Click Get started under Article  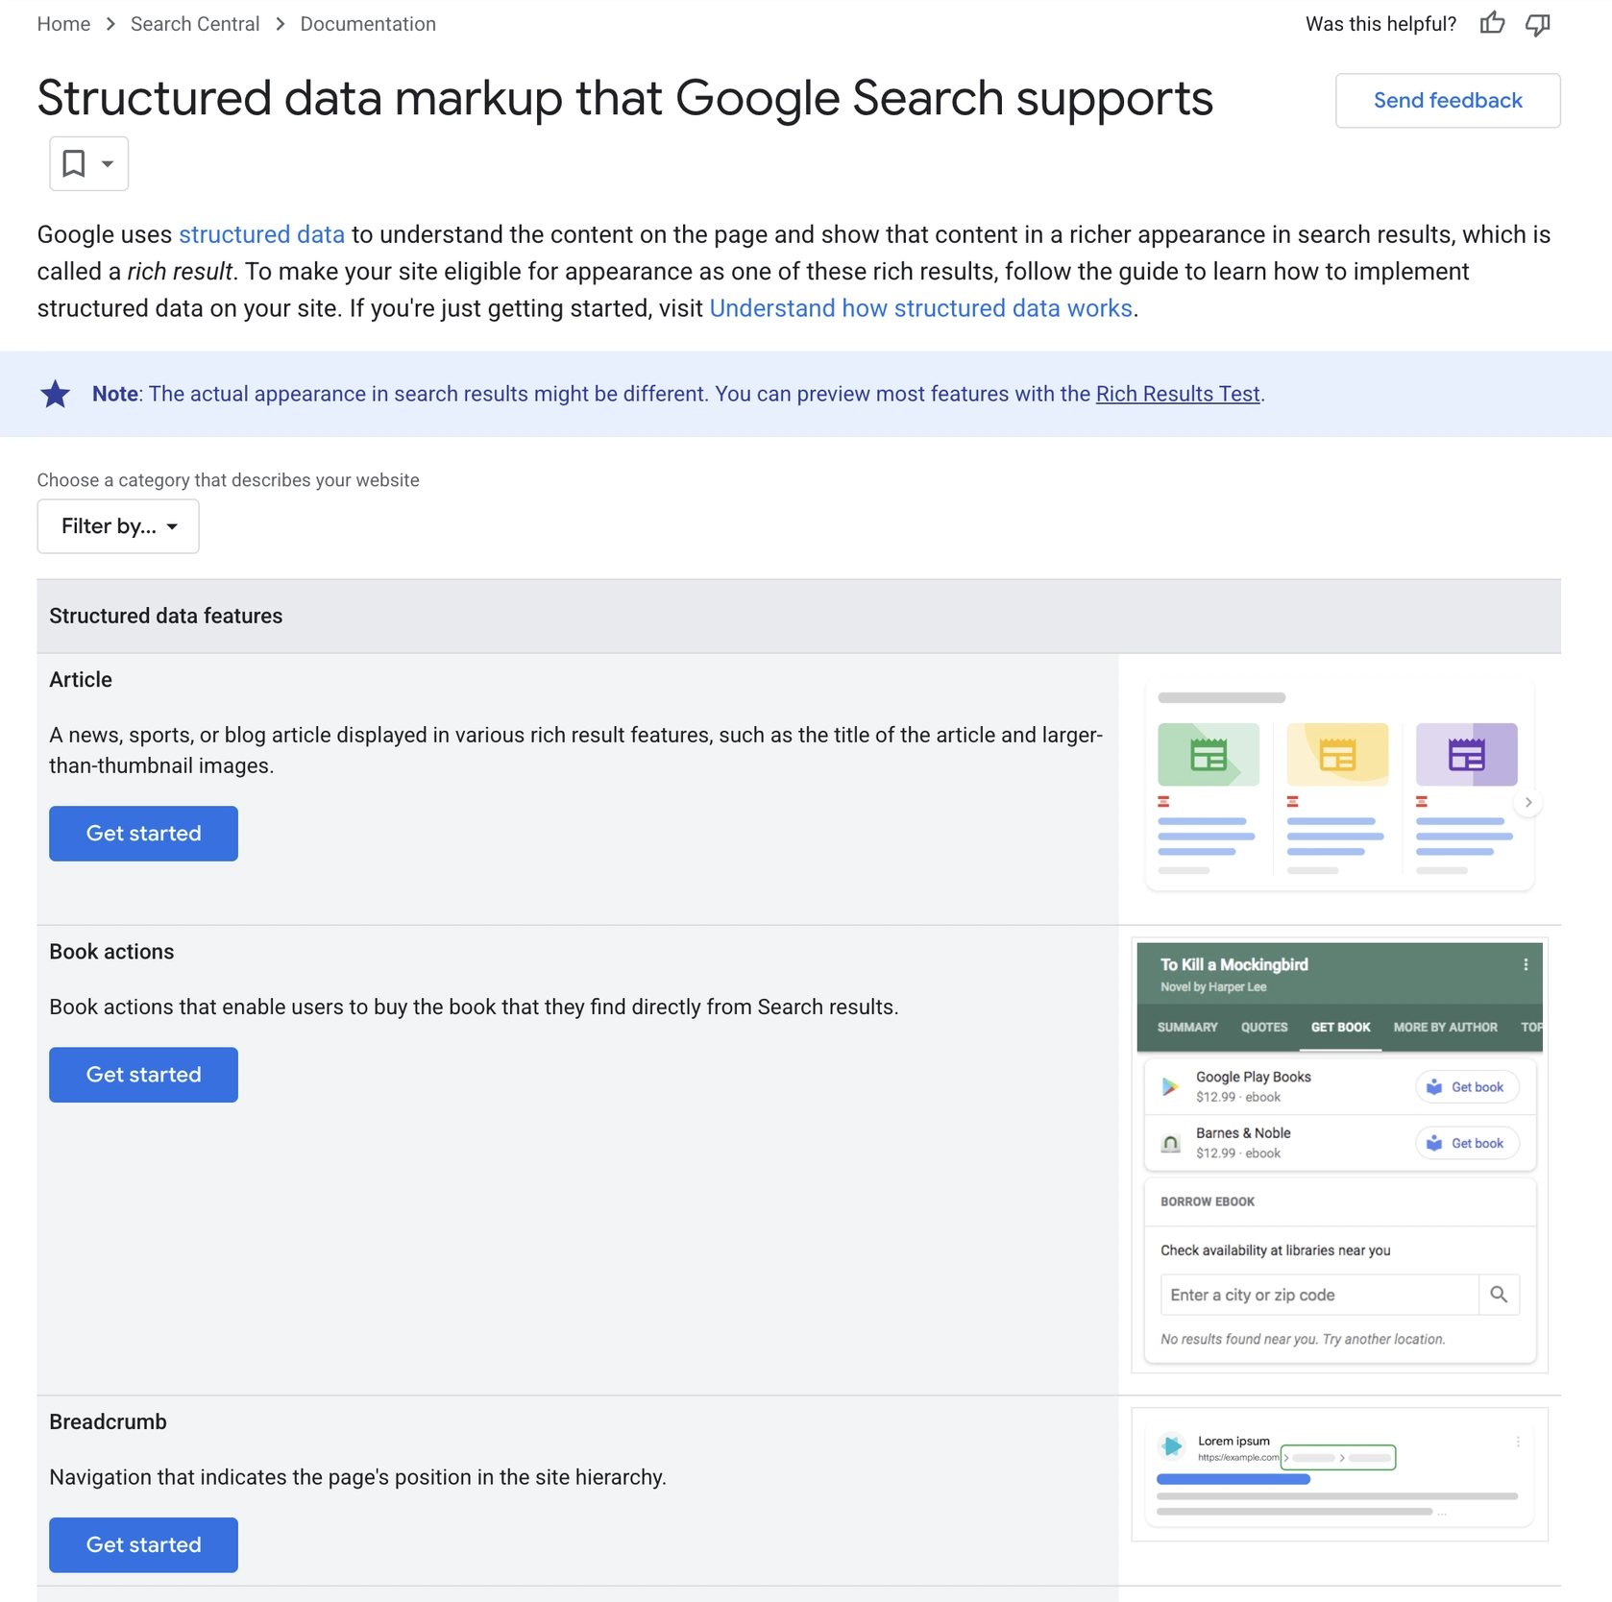point(142,834)
